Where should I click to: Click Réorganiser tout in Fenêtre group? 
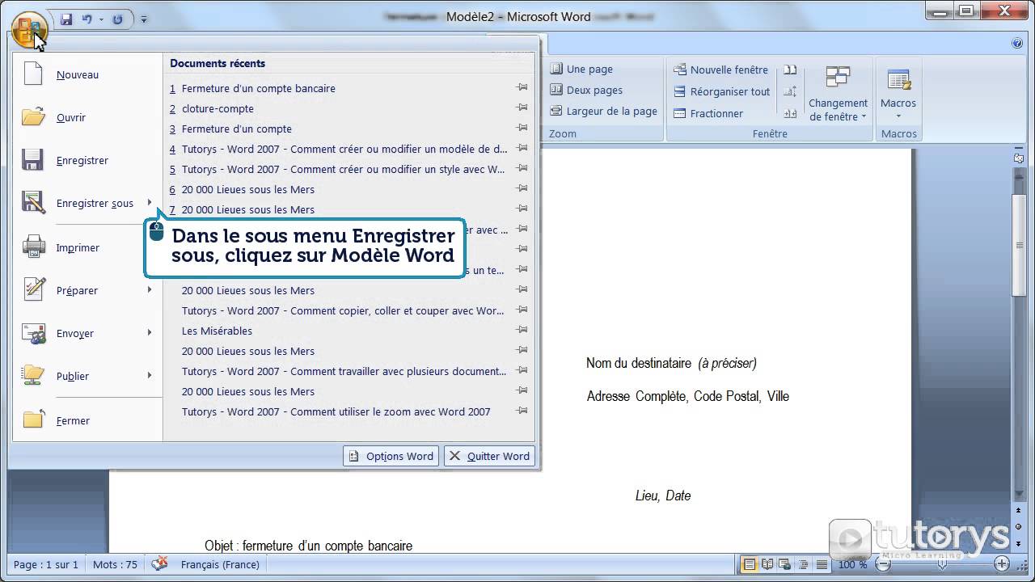pyautogui.click(x=722, y=92)
